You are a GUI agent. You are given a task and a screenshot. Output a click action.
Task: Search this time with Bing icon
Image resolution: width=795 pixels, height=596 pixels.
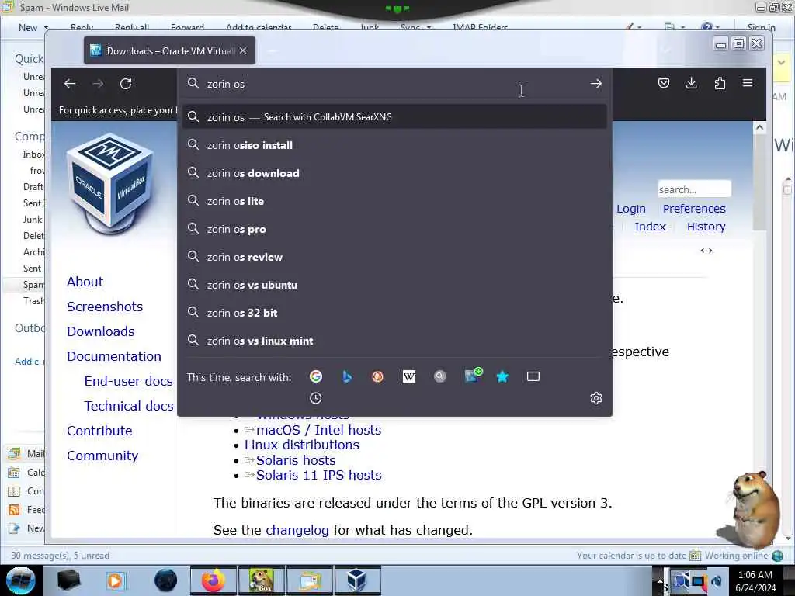point(347,376)
